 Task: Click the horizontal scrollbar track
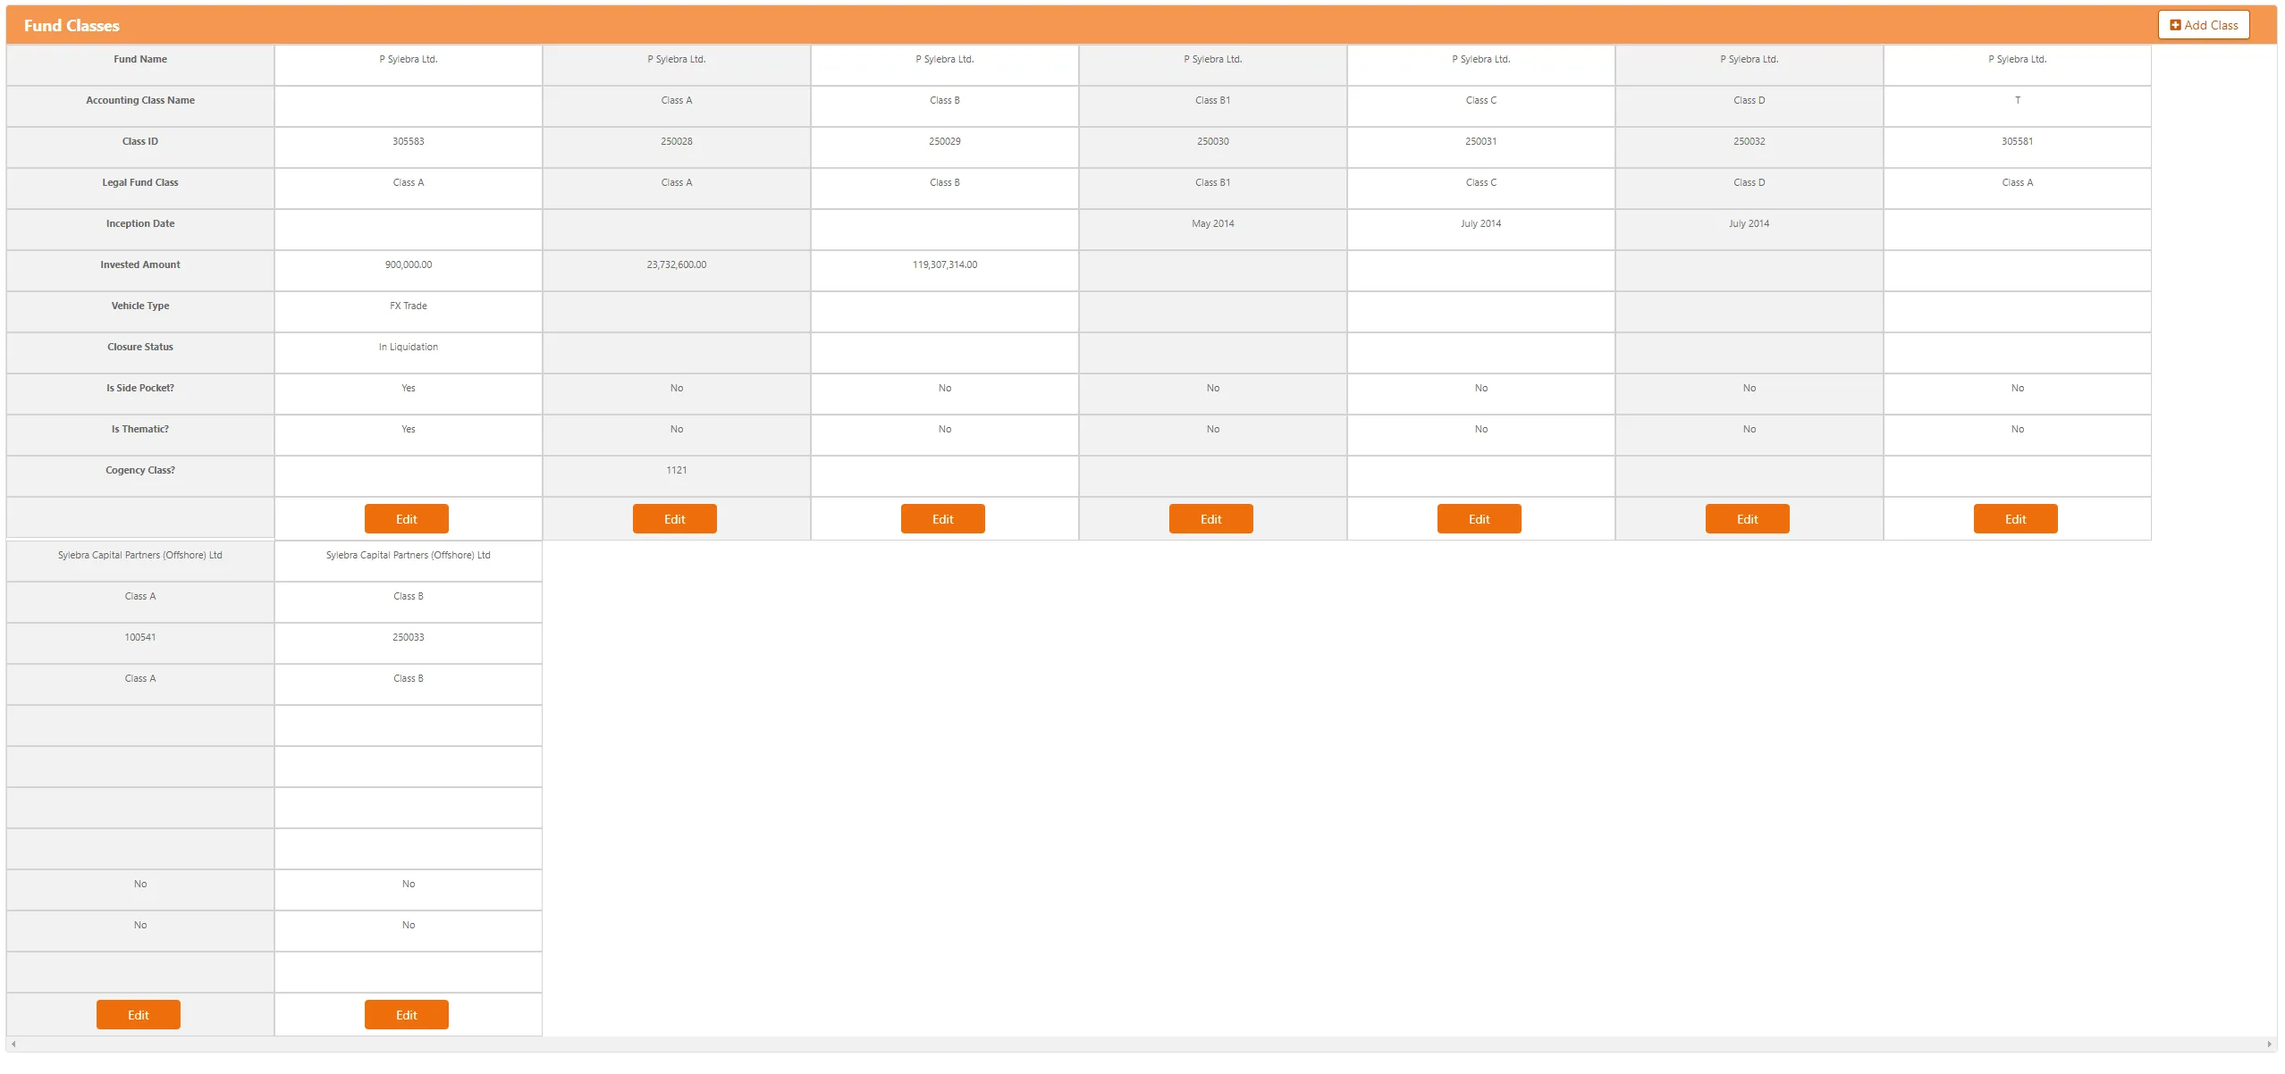coord(1141,1044)
